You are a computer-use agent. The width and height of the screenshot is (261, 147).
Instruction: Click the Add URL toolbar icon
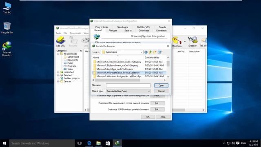(x=60, y=42)
